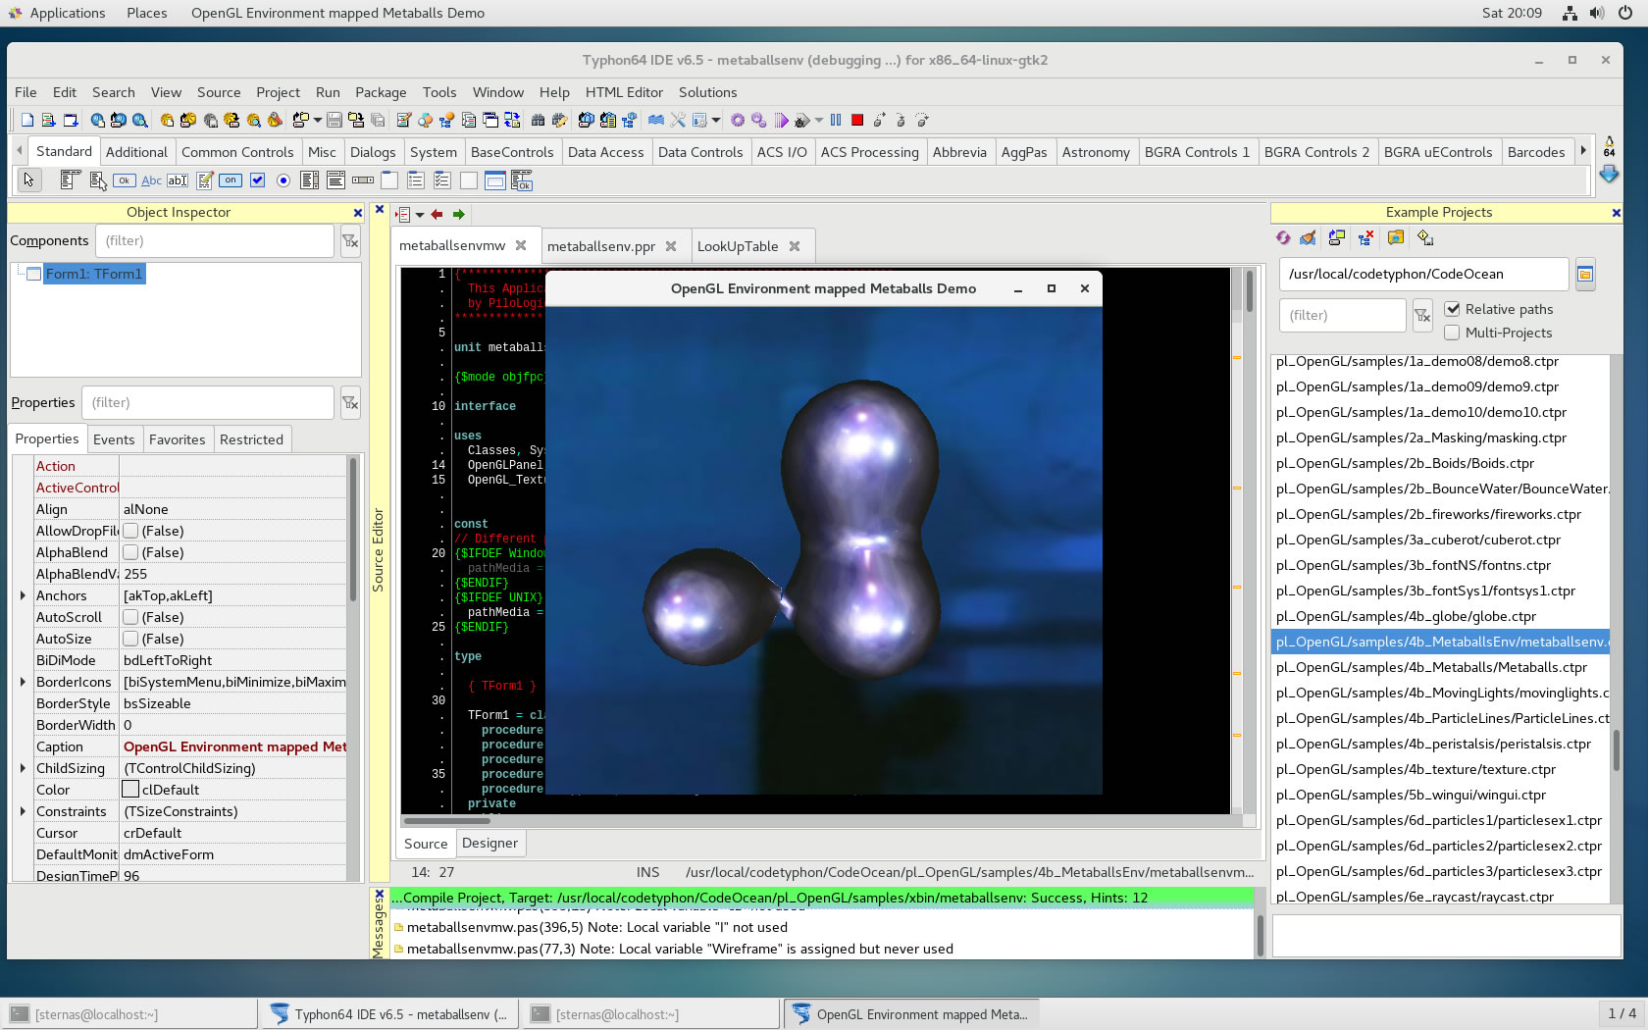
Task: Click the binoculars search toolbar icon
Action: click(538, 120)
